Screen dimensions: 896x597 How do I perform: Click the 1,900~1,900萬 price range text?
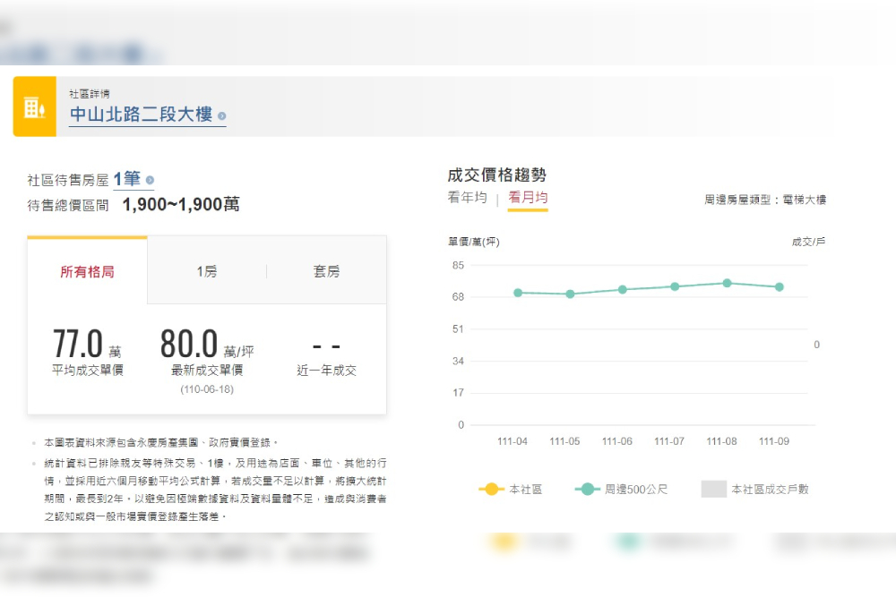pyautogui.click(x=181, y=204)
